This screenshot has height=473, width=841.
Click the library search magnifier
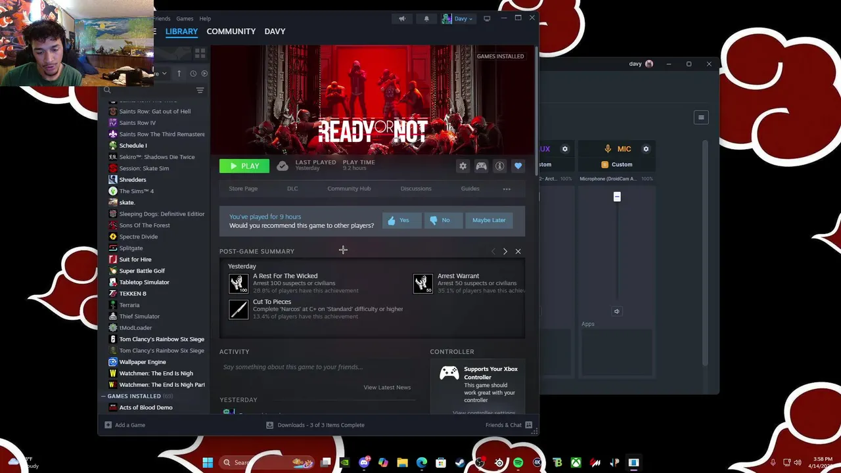[108, 91]
